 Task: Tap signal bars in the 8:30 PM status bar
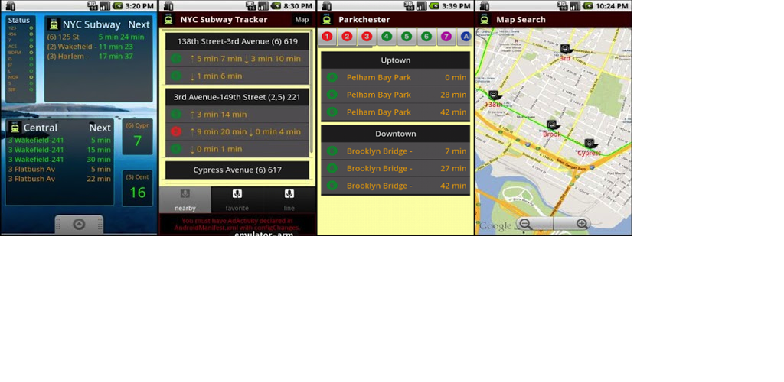coord(263,6)
